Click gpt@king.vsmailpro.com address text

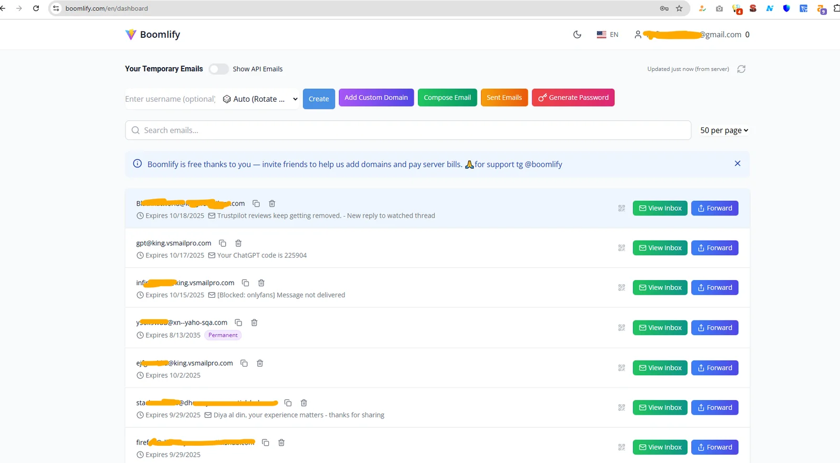point(174,243)
